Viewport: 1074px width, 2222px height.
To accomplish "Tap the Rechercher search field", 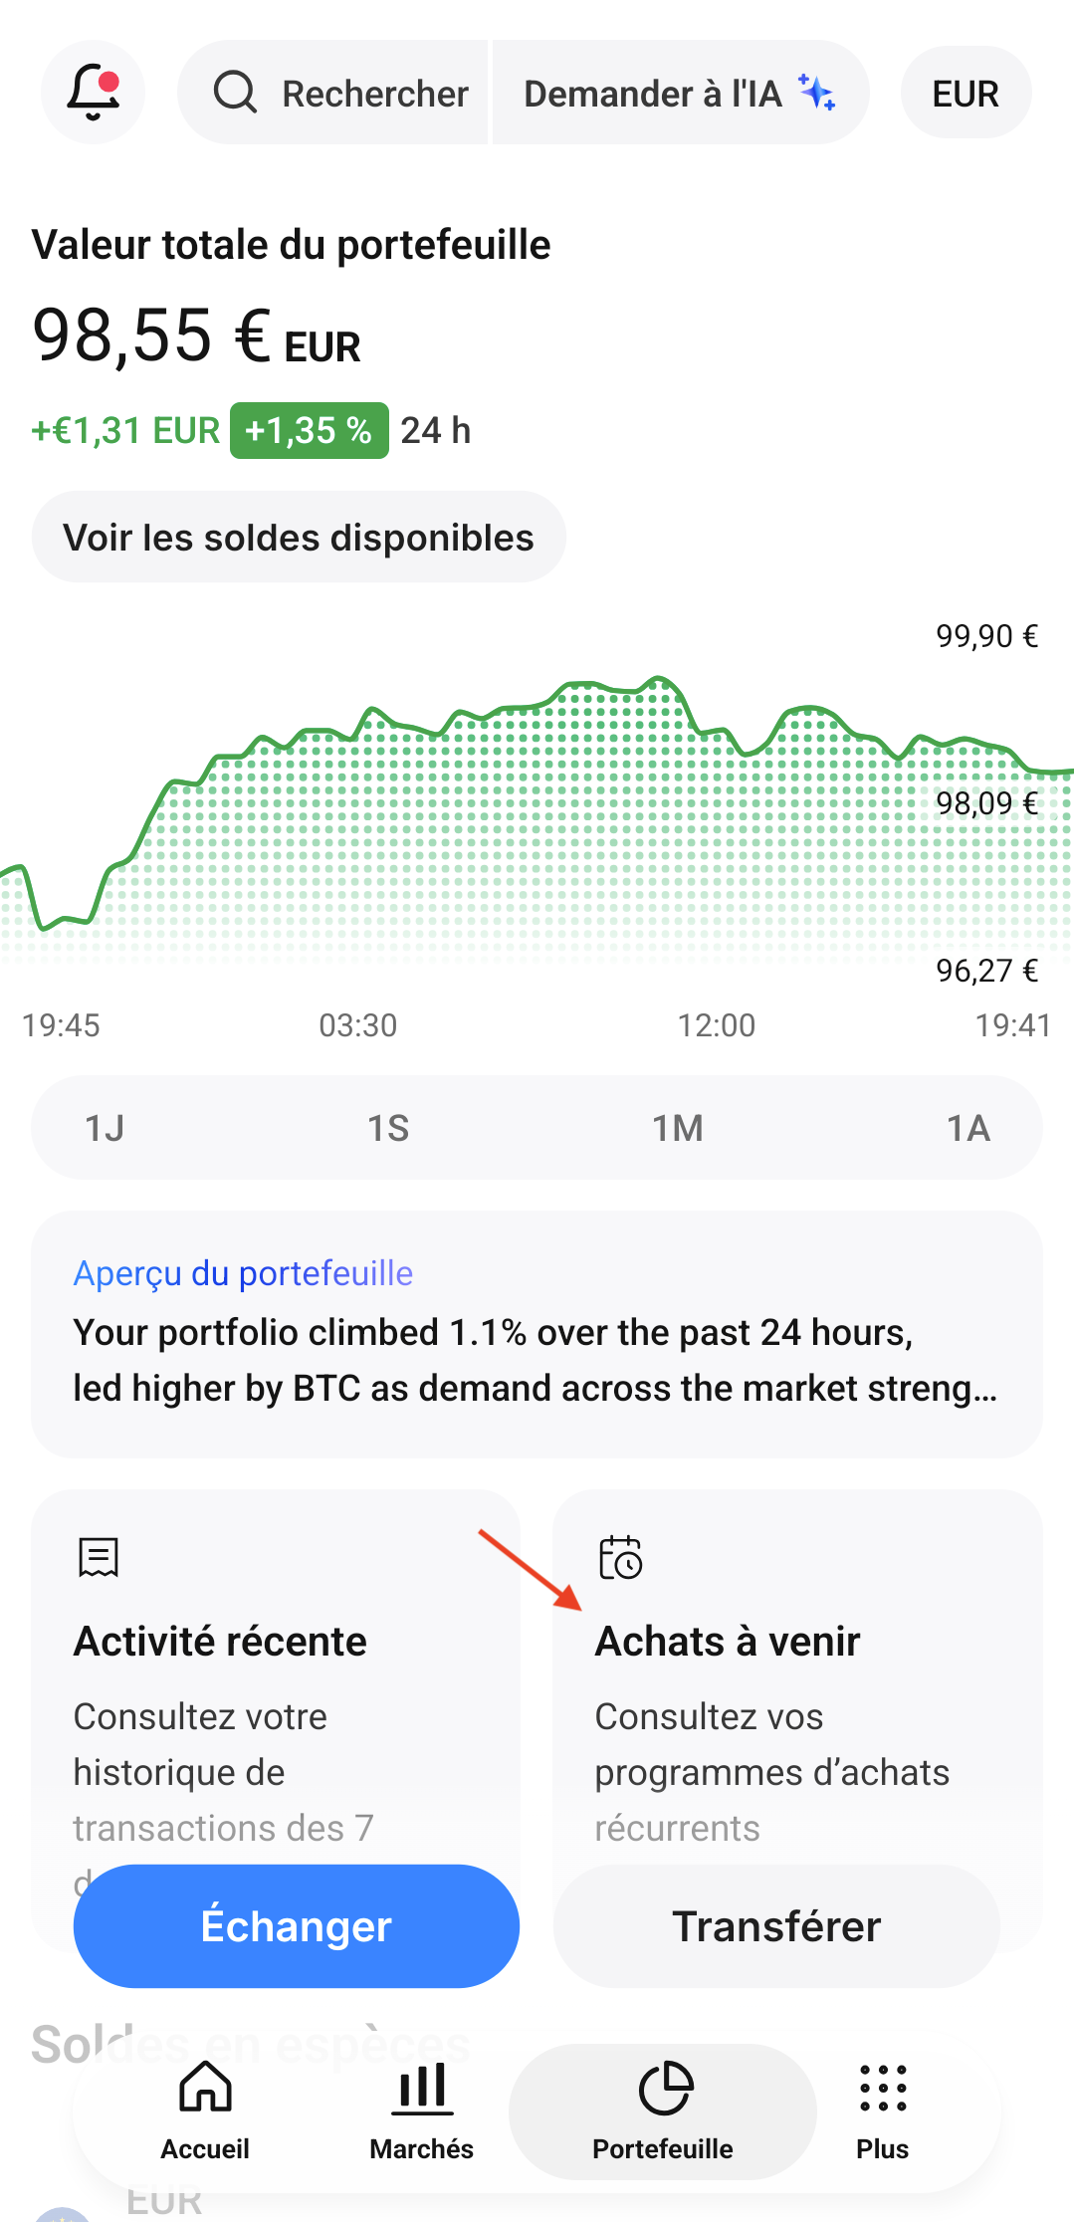I will pyautogui.click(x=333, y=93).
